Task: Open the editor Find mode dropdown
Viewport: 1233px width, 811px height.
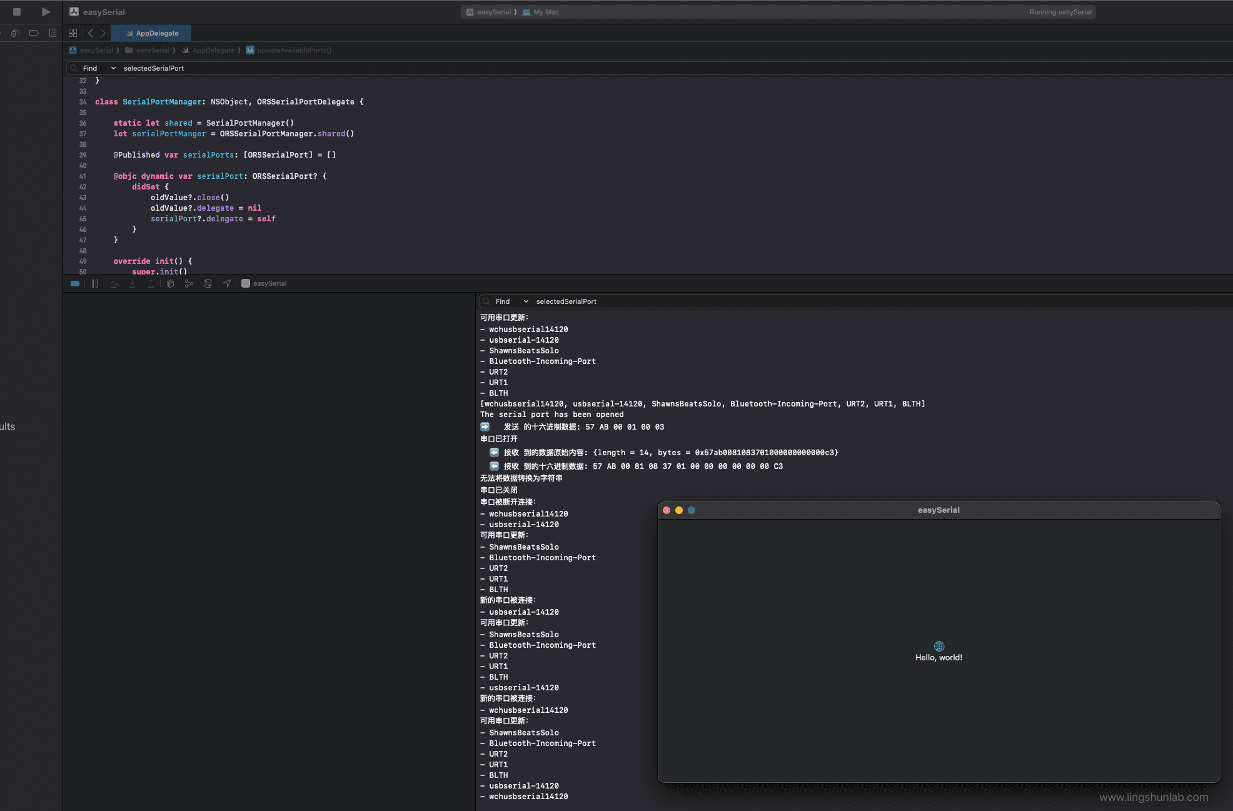Action: click(99, 68)
